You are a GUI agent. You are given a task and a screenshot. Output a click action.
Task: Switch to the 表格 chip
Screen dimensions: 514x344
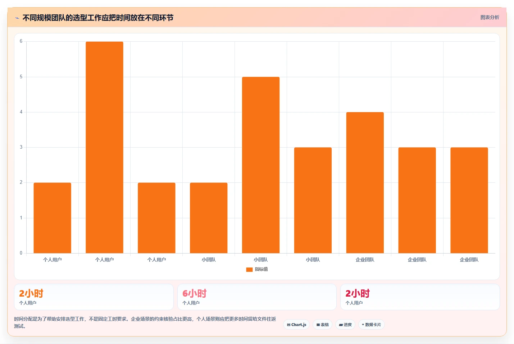(x=323, y=325)
